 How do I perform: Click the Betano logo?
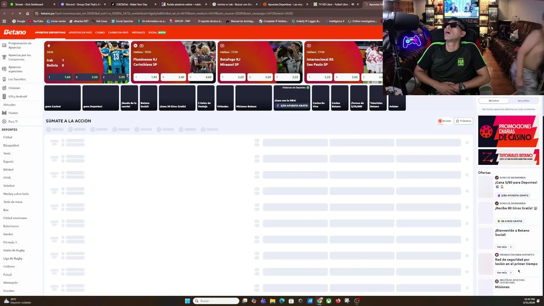click(15, 32)
